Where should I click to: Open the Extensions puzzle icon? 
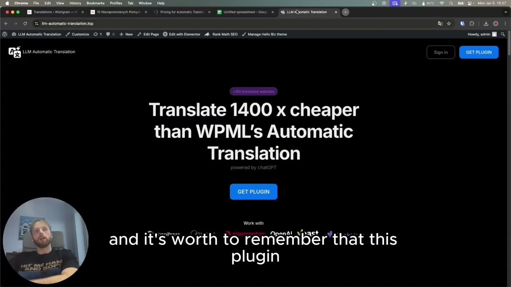pyautogui.click(x=472, y=24)
